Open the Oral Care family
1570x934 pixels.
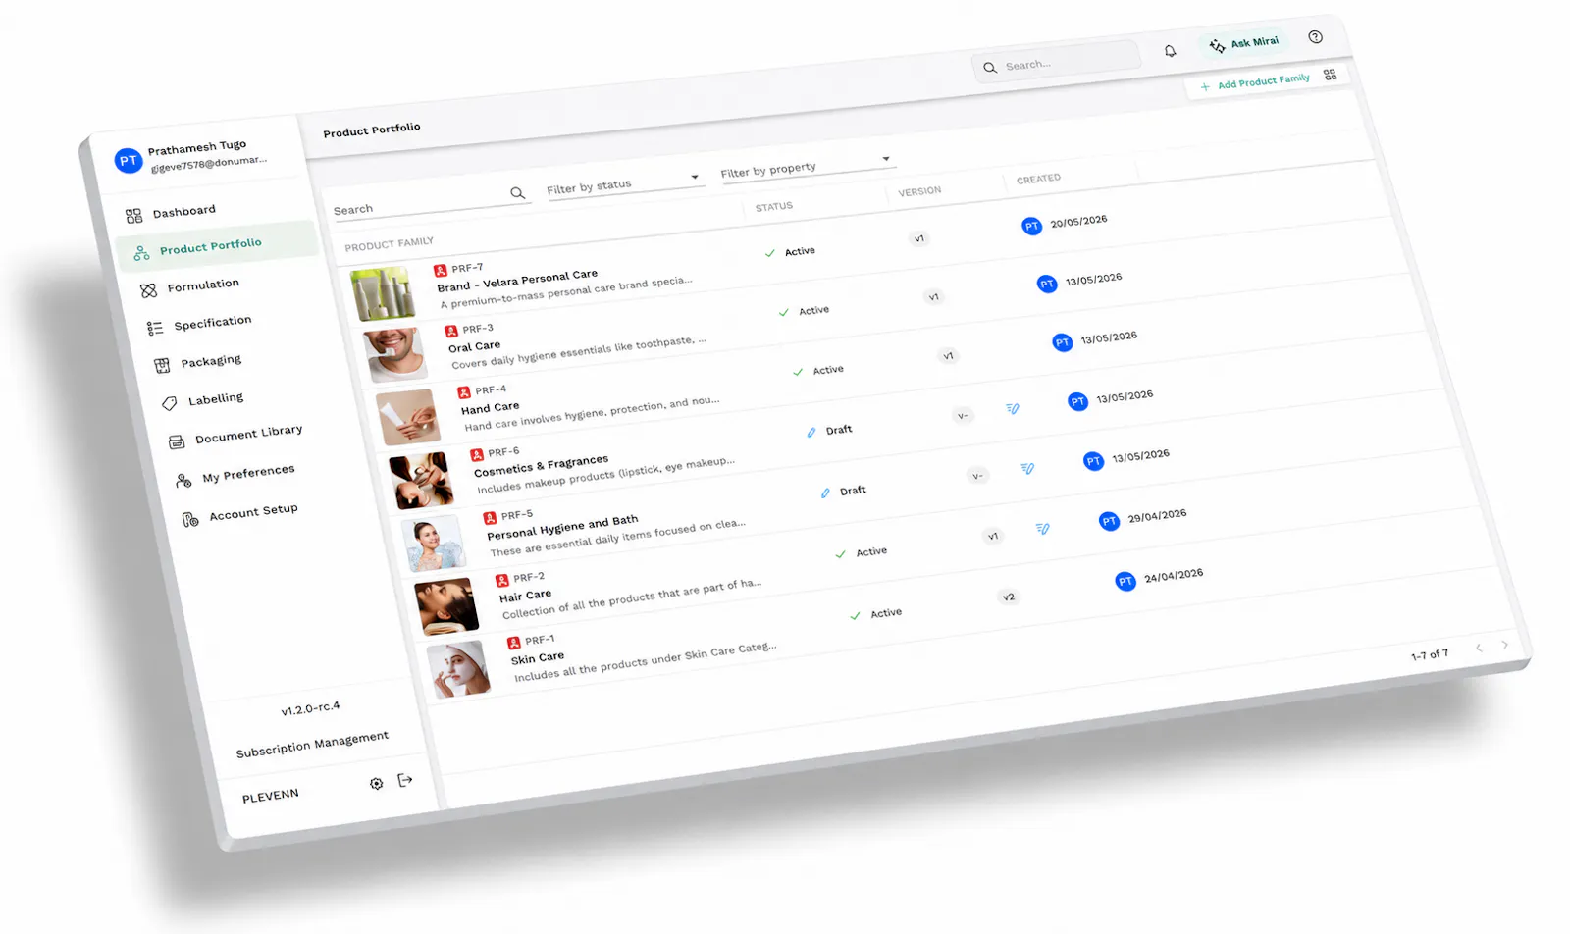pos(475,346)
